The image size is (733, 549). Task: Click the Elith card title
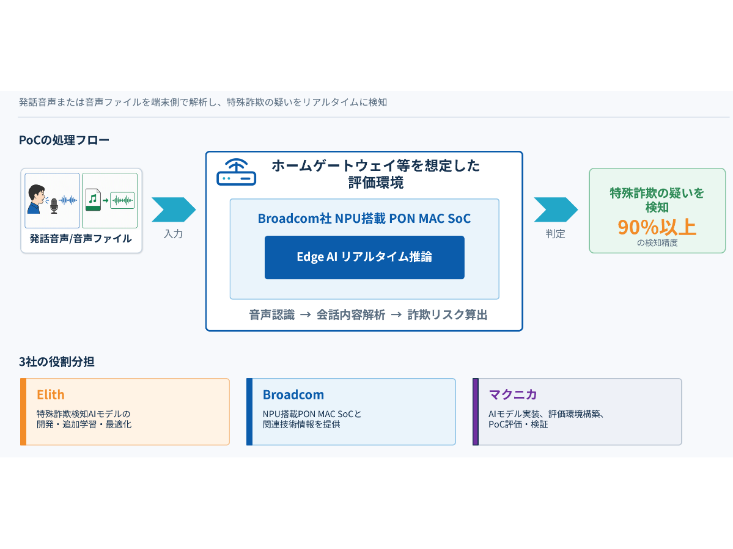coord(51,395)
